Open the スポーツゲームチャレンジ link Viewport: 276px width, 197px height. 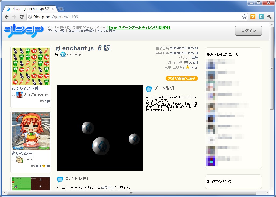click(x=138, y=28)
